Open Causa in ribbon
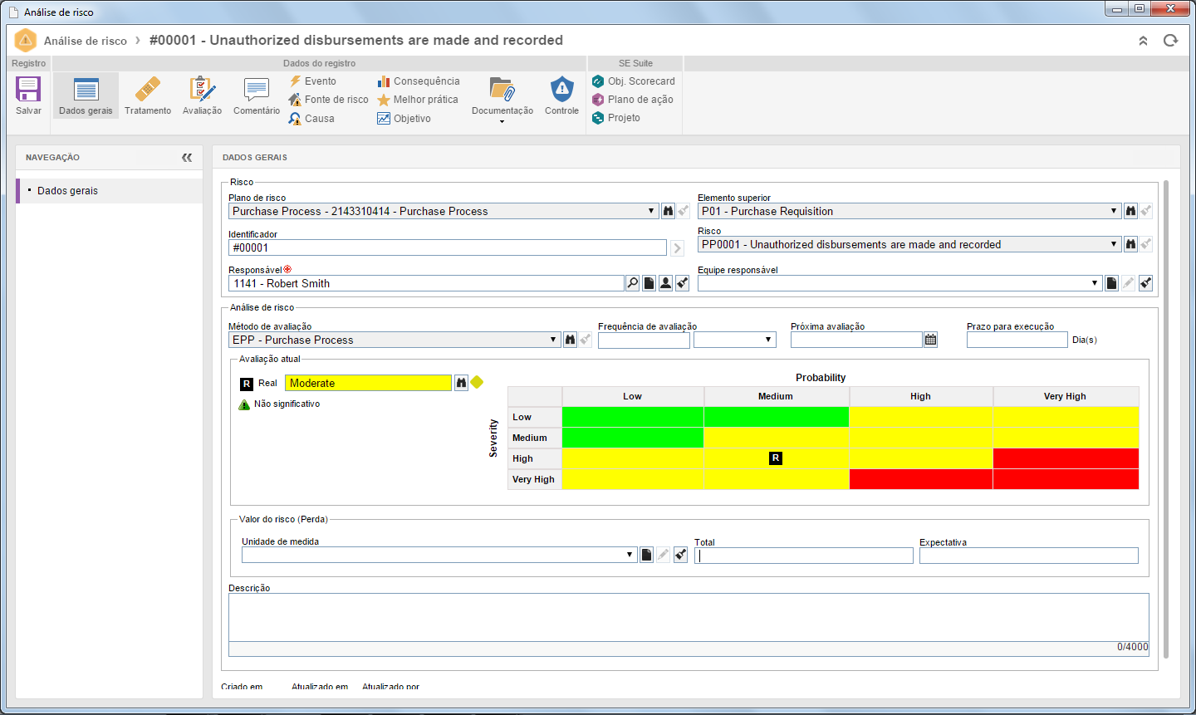 coord(311,119)
